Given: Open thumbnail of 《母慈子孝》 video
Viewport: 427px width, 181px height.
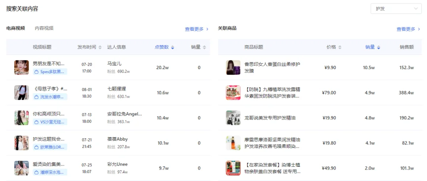Looking at the screenshot, I should 21,92.
